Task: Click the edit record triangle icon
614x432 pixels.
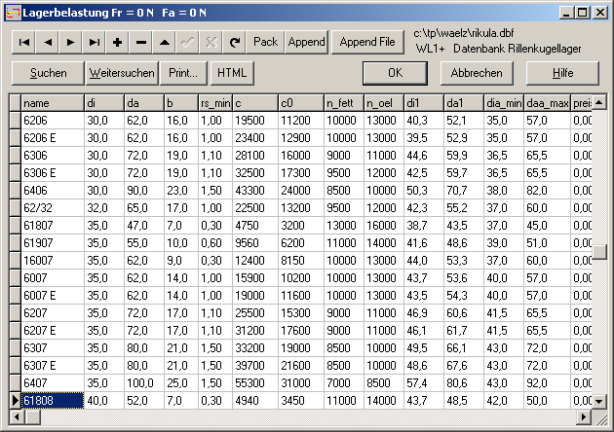Action: click(x=165, y=42)
